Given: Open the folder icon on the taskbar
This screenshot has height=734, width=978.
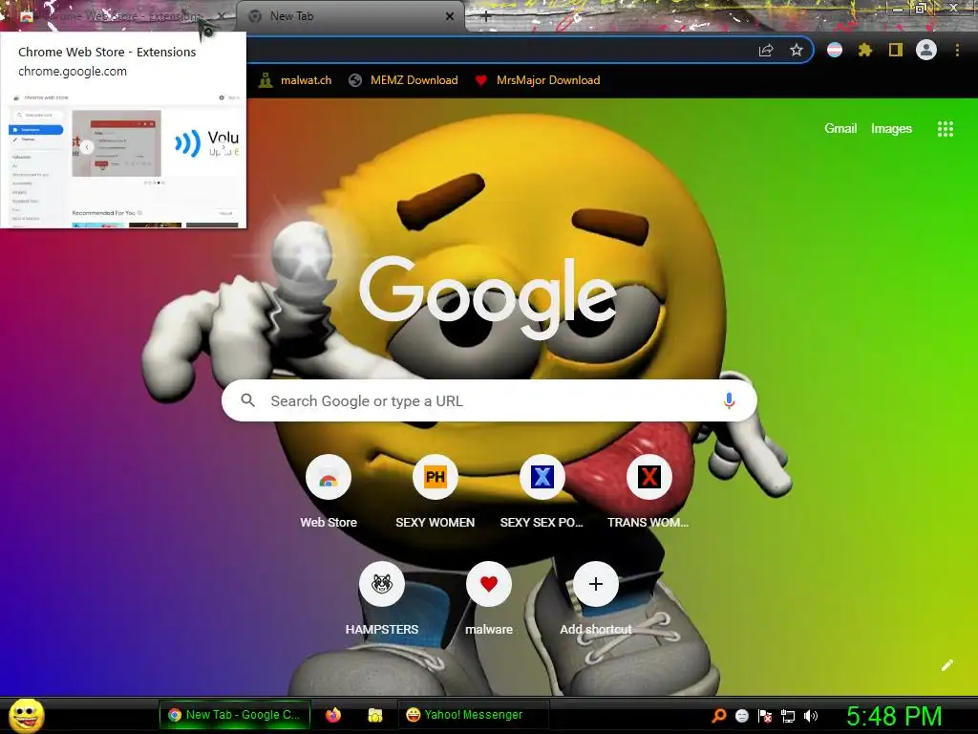Looking at the screenshot, I should tap(374, 715).
